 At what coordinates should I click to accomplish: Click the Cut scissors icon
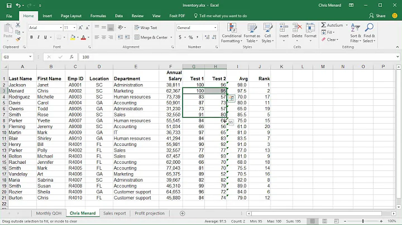(x=18, y=25)
